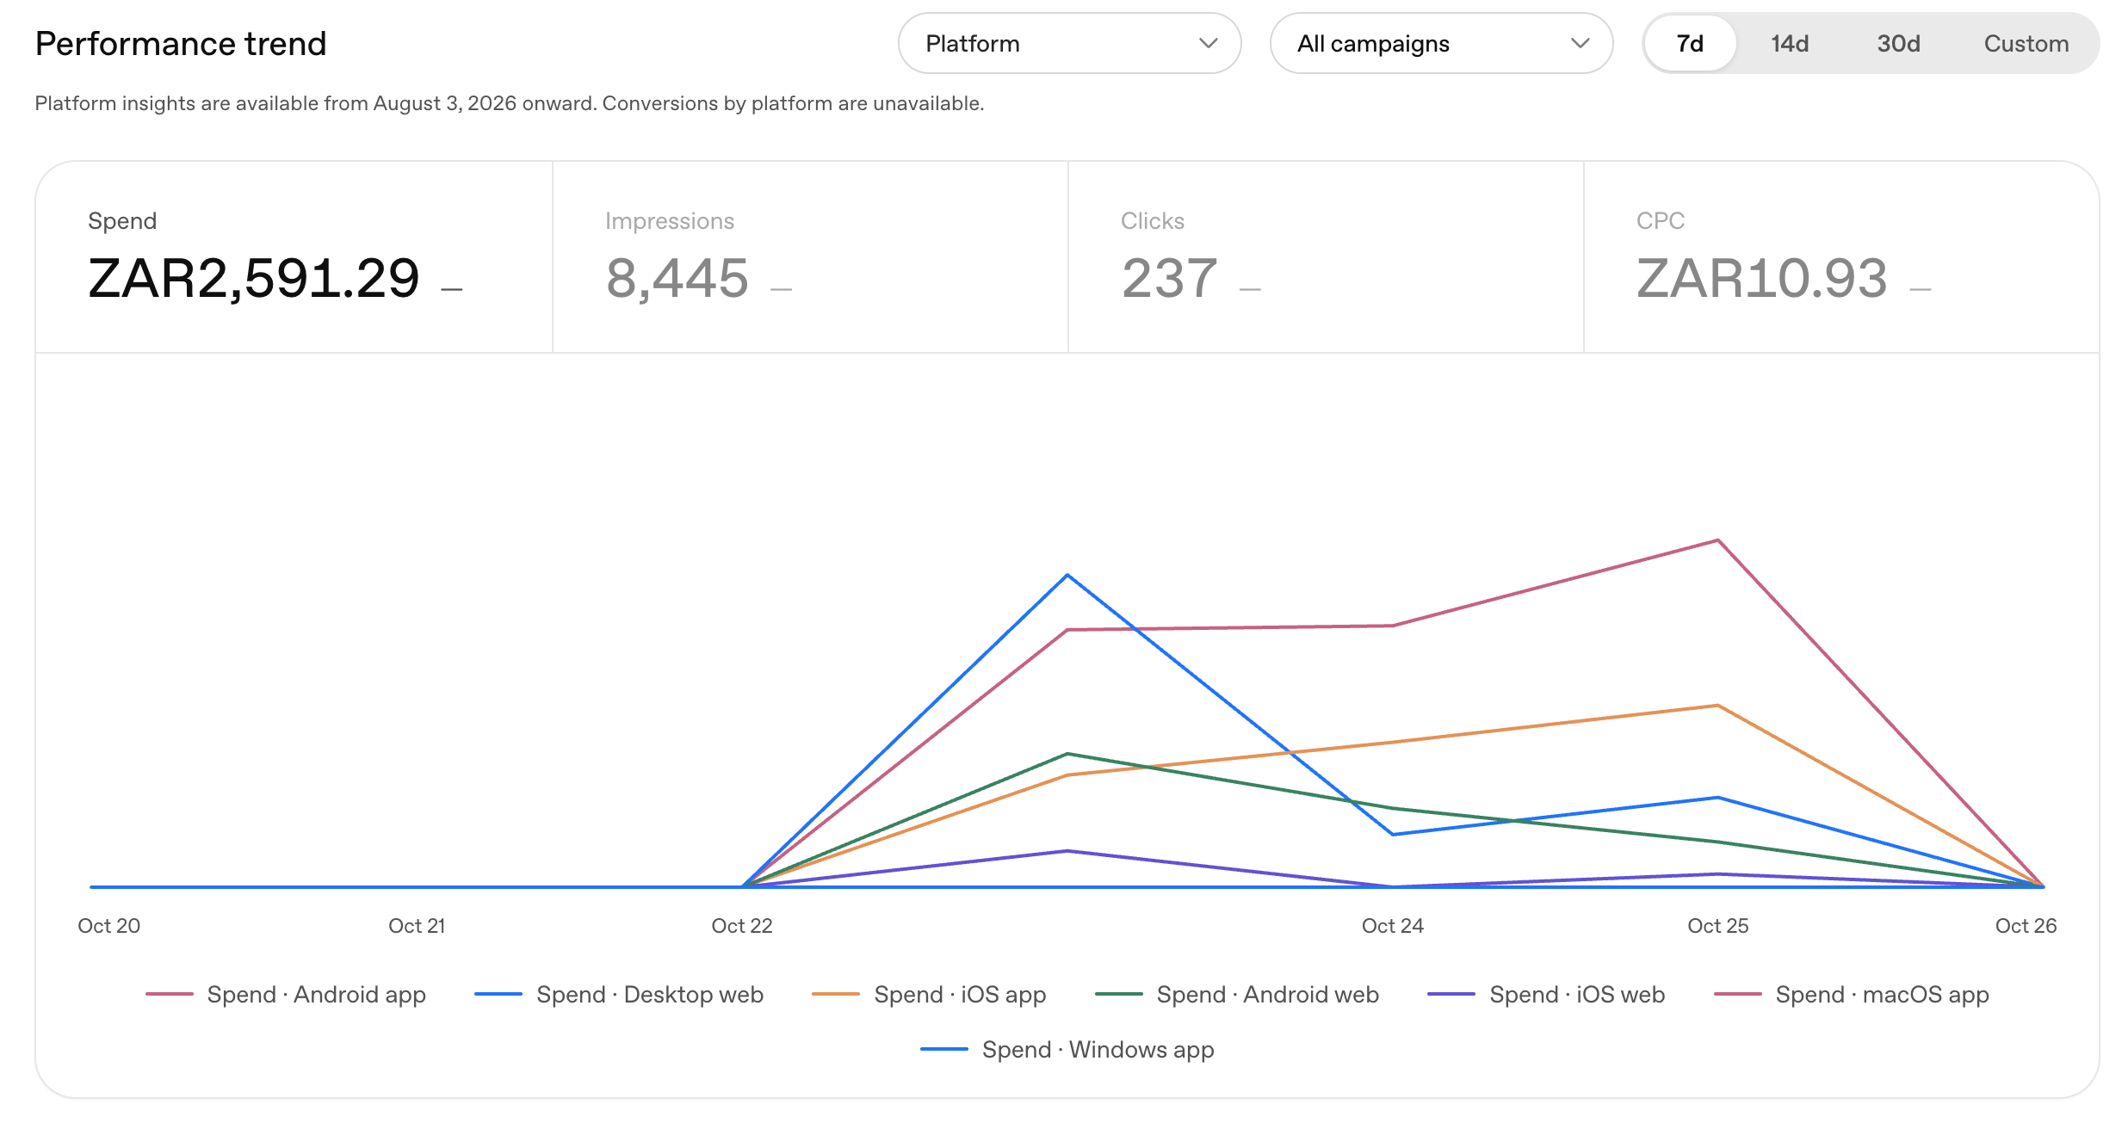2128x1129 pixels.
Task: Select the Clicks metric card
Action: [x=1326, y=256]
